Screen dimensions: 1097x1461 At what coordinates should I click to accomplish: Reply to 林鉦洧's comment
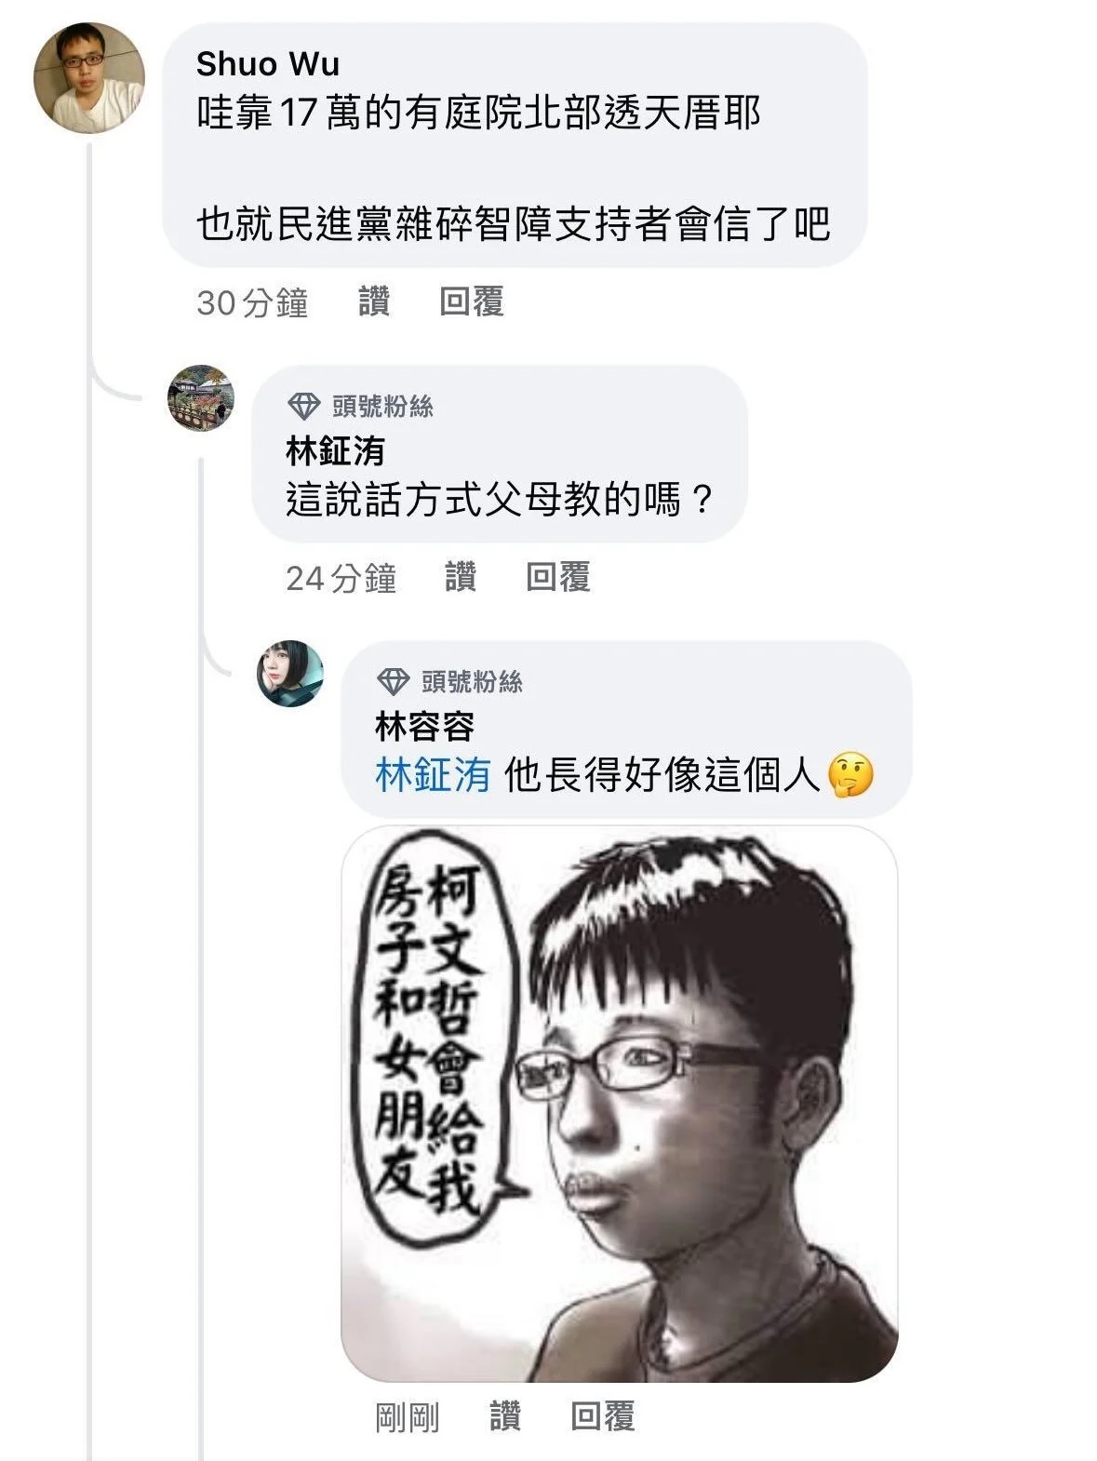(558, 577)
